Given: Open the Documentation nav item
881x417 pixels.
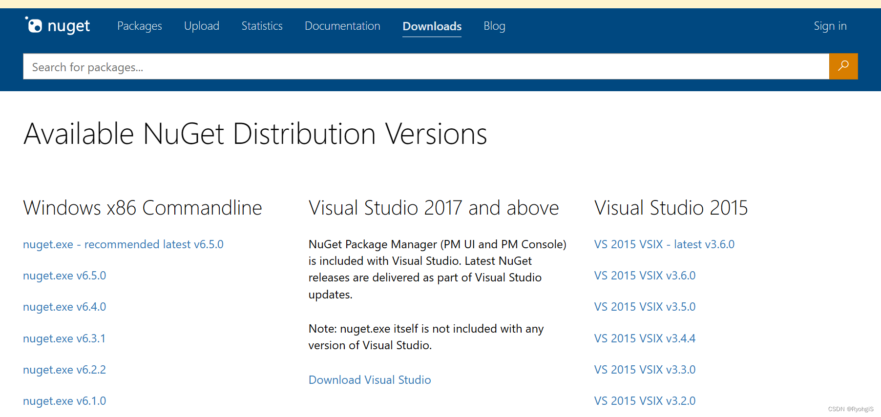Looking at the screenshot, I should click(342, 26).
